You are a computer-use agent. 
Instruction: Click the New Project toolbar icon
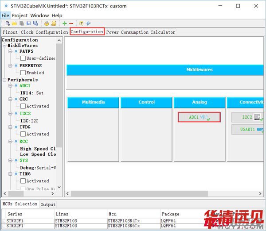point(8,23)
